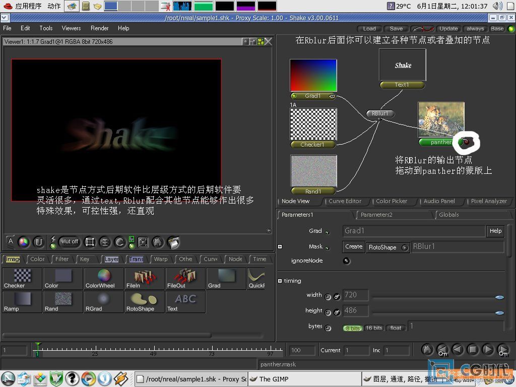
Task: Switch to the Curve Editor tab
Action: click(345, 201)
